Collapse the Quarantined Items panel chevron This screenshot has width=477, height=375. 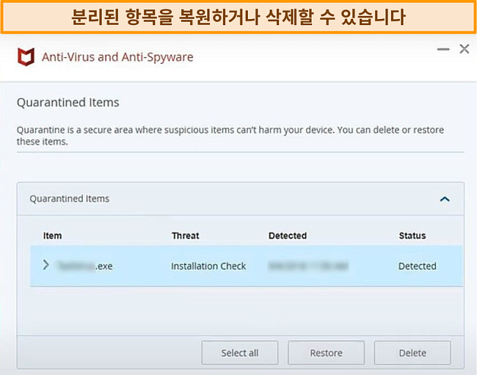(x=445, y=199)
